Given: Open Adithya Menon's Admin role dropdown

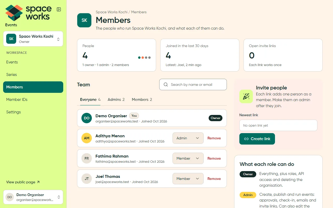Looking at the screenshot, I should click(x=188, y=138).
